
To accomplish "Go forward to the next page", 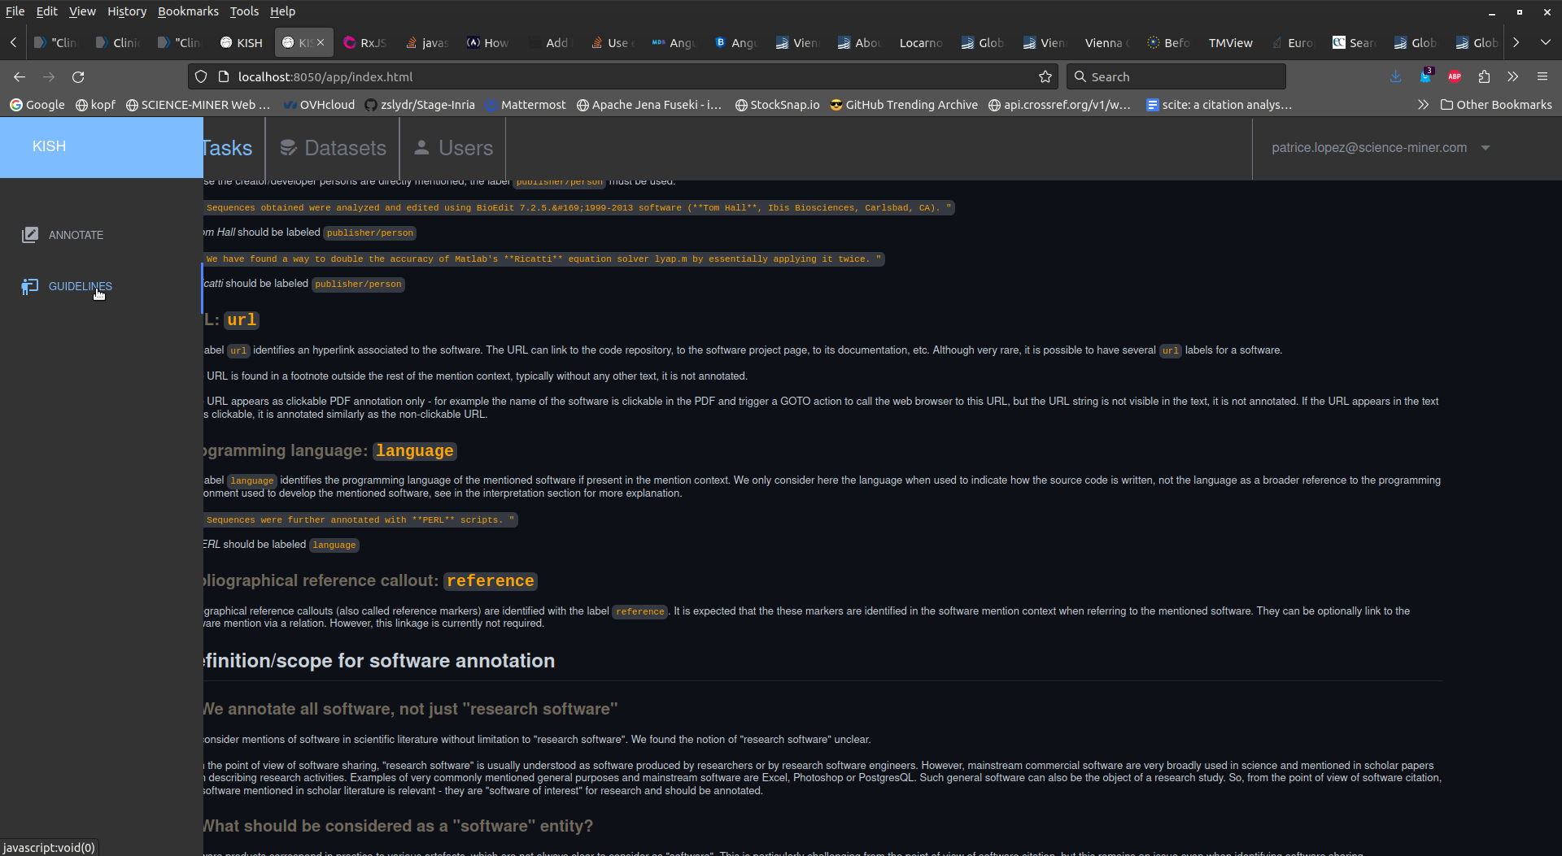I will tap(49, 76).
